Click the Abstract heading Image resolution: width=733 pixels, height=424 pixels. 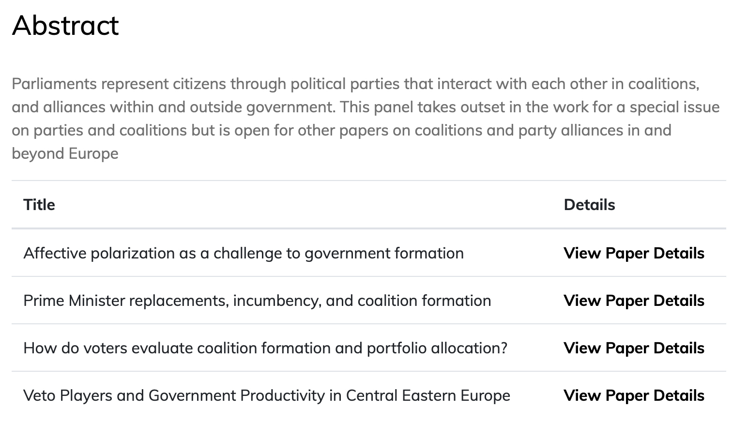tap(65, 25)
